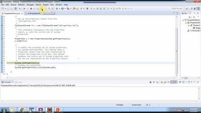Click the Open Perspective icon

[x=187, y=8]
